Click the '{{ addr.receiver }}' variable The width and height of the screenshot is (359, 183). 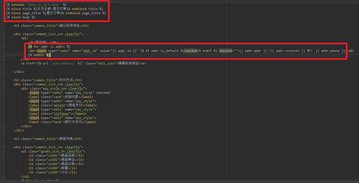(x=288, y=51)
